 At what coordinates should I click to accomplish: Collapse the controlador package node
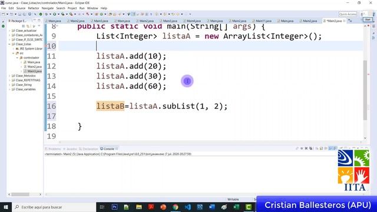point(17,58)
